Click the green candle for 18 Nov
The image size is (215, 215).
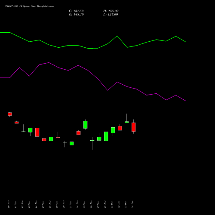point(51,139)
